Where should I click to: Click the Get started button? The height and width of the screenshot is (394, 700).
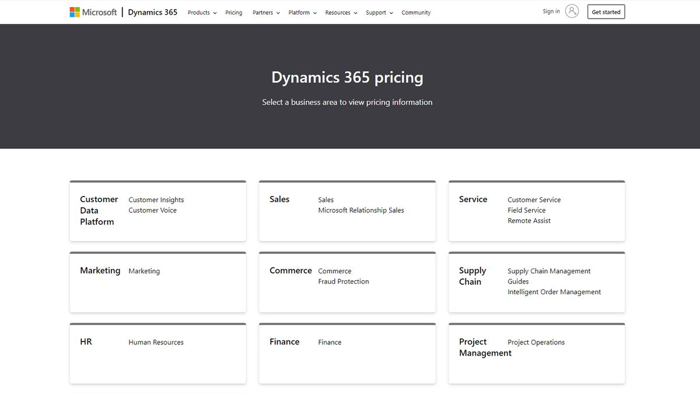click(x=606, y=12)
